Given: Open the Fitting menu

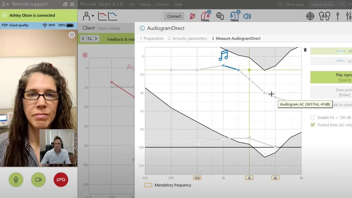Looking at the screenshot, I should [x=145, y=4].
